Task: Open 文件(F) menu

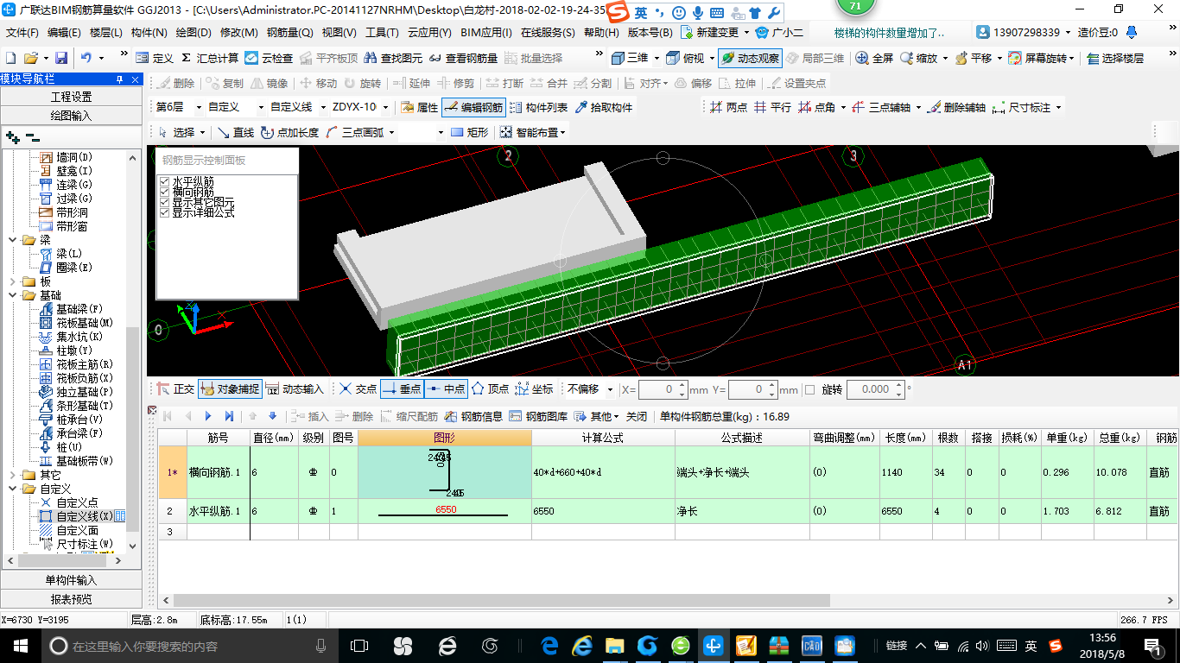Action: pos(22,33)
